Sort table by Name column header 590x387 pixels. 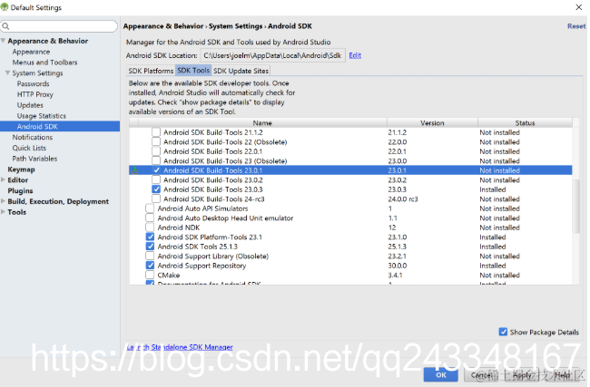click(x=262, y=123)
